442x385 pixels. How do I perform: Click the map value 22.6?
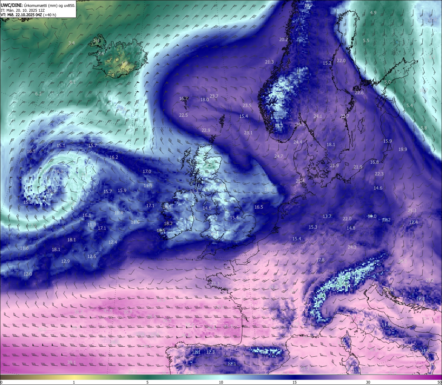359,93
